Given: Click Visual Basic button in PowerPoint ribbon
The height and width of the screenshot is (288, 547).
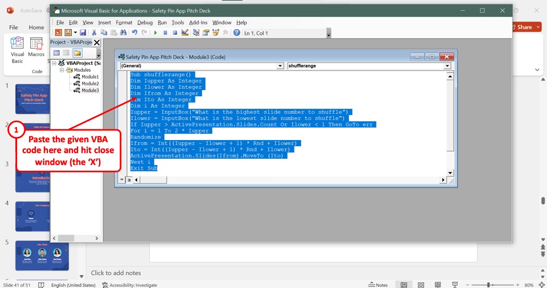Looking at the screenshot, I should pyautogui.click(x=17, y=51).
